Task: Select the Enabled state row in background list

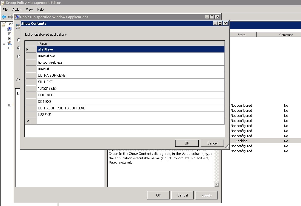Action: pos(265,141)
